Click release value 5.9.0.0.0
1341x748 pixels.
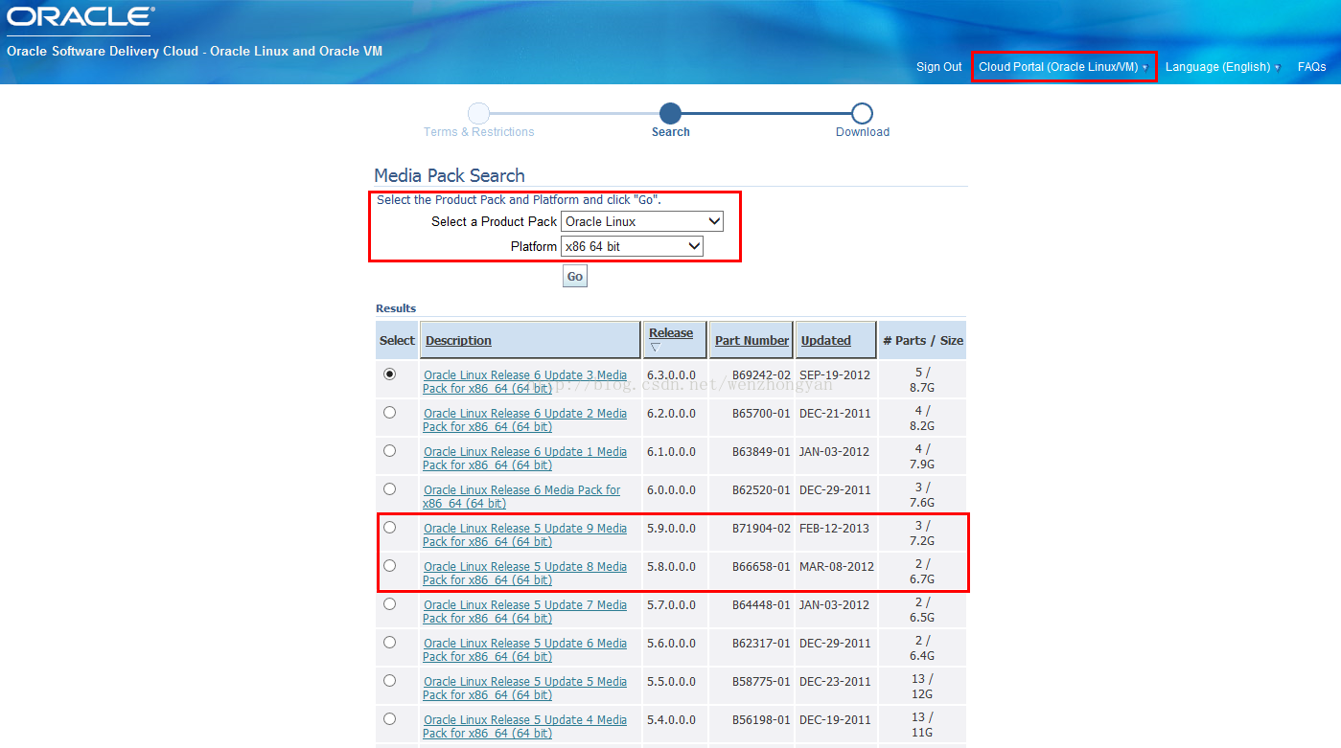[x=672, y=528]
